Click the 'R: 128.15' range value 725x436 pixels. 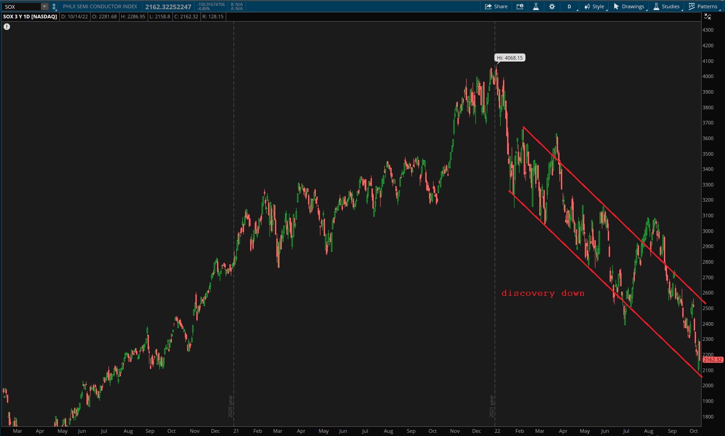213,17
